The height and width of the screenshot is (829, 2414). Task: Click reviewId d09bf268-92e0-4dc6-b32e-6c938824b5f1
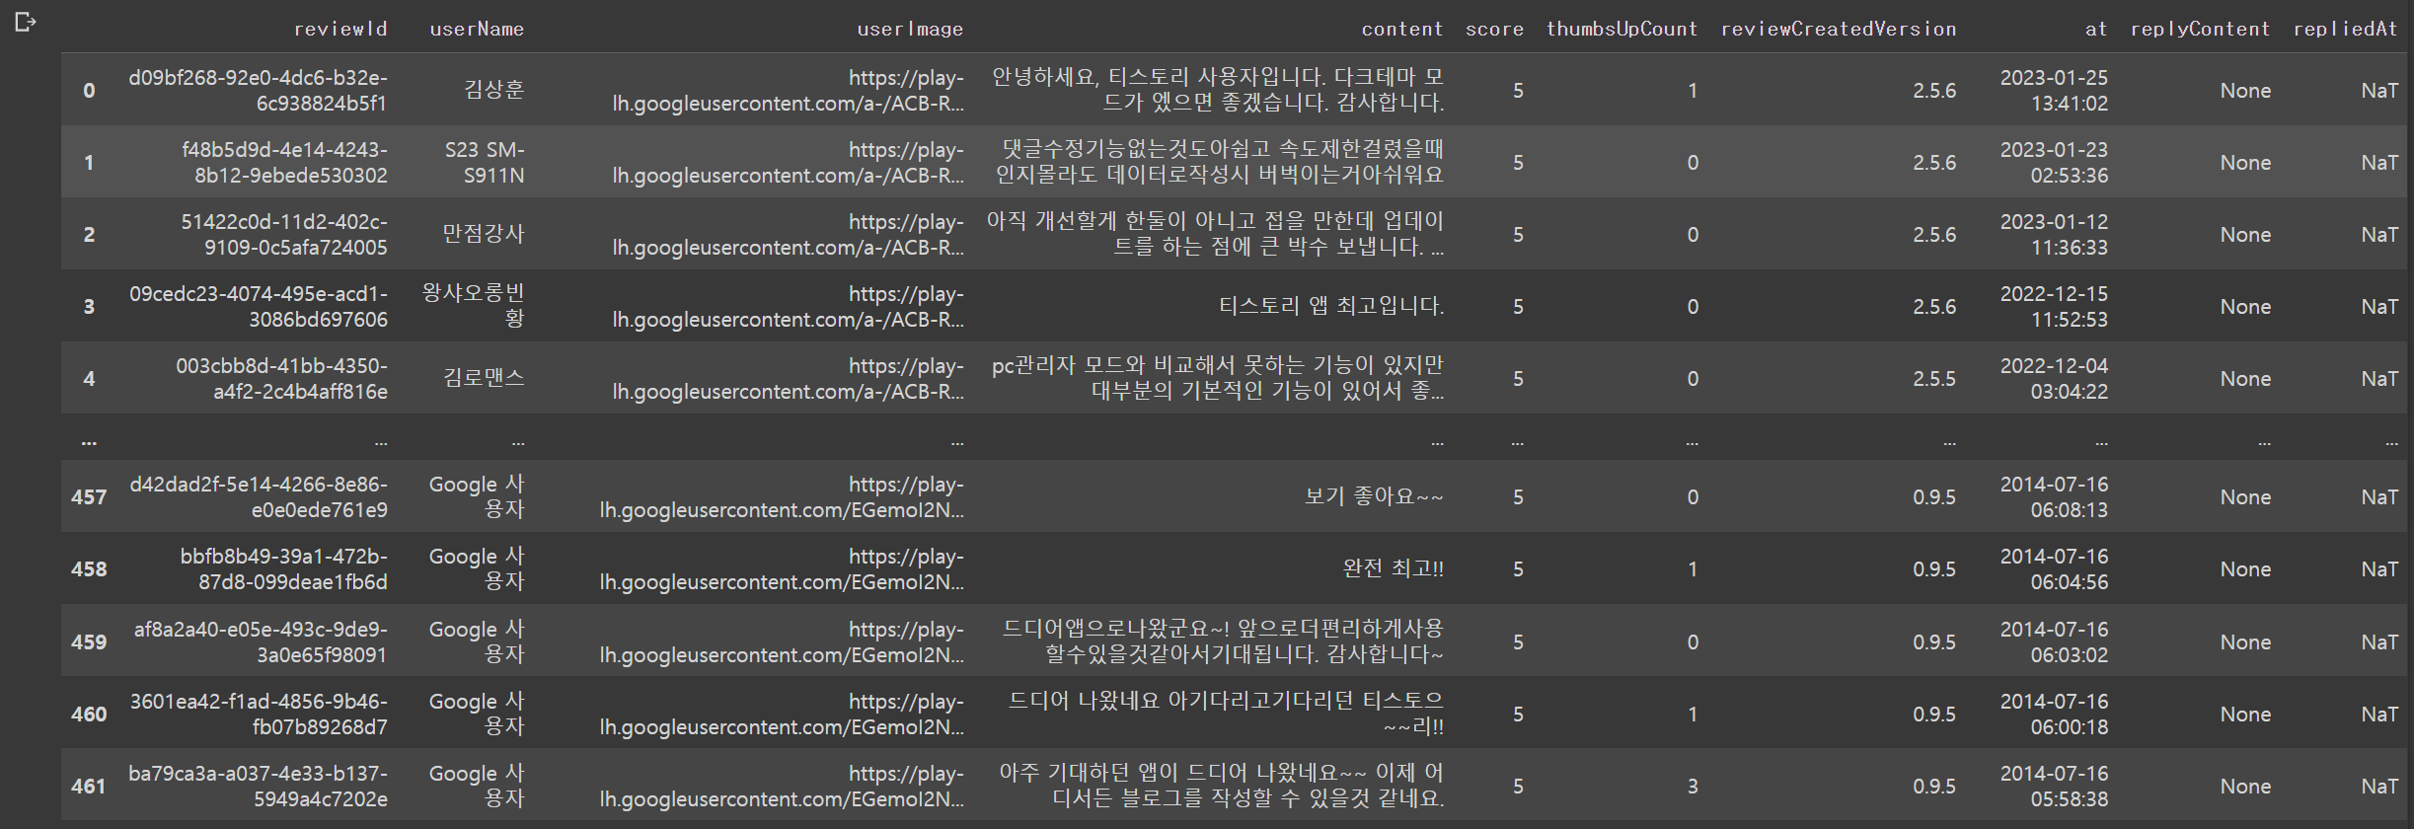tap(258, 90)
